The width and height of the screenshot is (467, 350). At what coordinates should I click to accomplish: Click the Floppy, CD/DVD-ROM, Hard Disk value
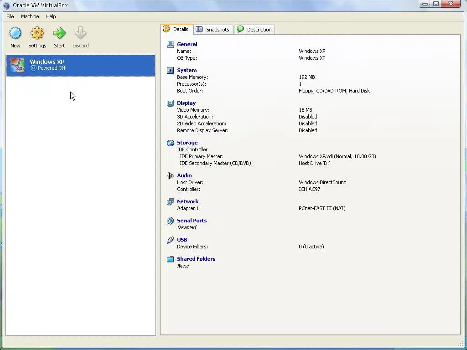coord(334,91)
